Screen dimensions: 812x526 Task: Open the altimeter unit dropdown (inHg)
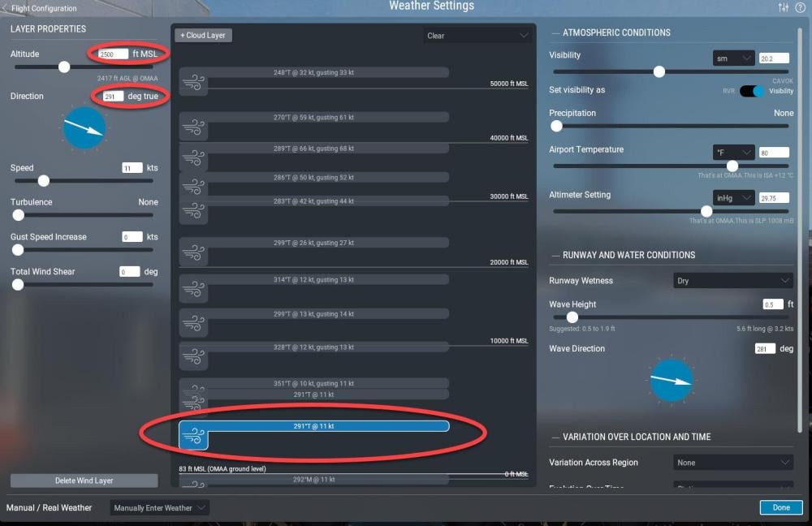click(733, 198)
